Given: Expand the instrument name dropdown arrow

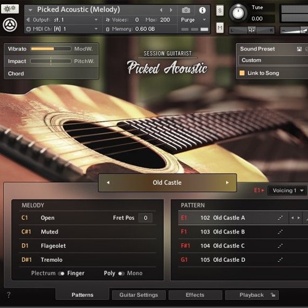Looking at the screenshot, I should (30, 10).
